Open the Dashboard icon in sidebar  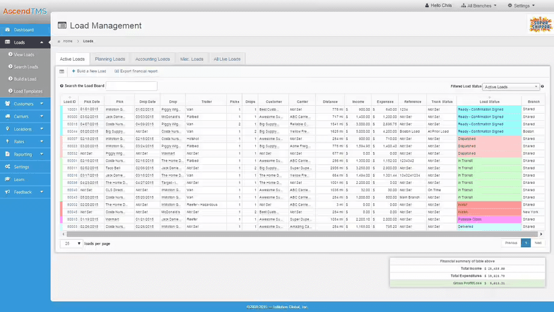[x=7, y=29]
